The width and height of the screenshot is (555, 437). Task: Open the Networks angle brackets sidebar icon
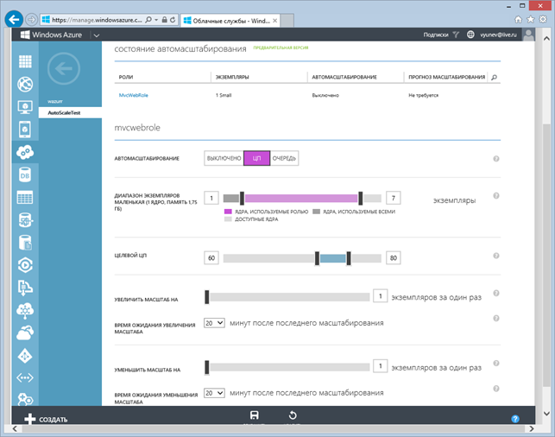[x=25, y=378]
